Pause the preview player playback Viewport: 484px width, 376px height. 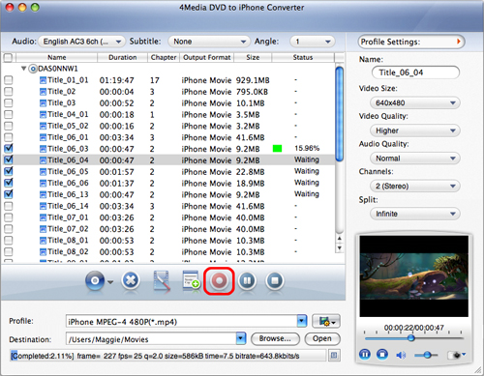coord(365,355)
